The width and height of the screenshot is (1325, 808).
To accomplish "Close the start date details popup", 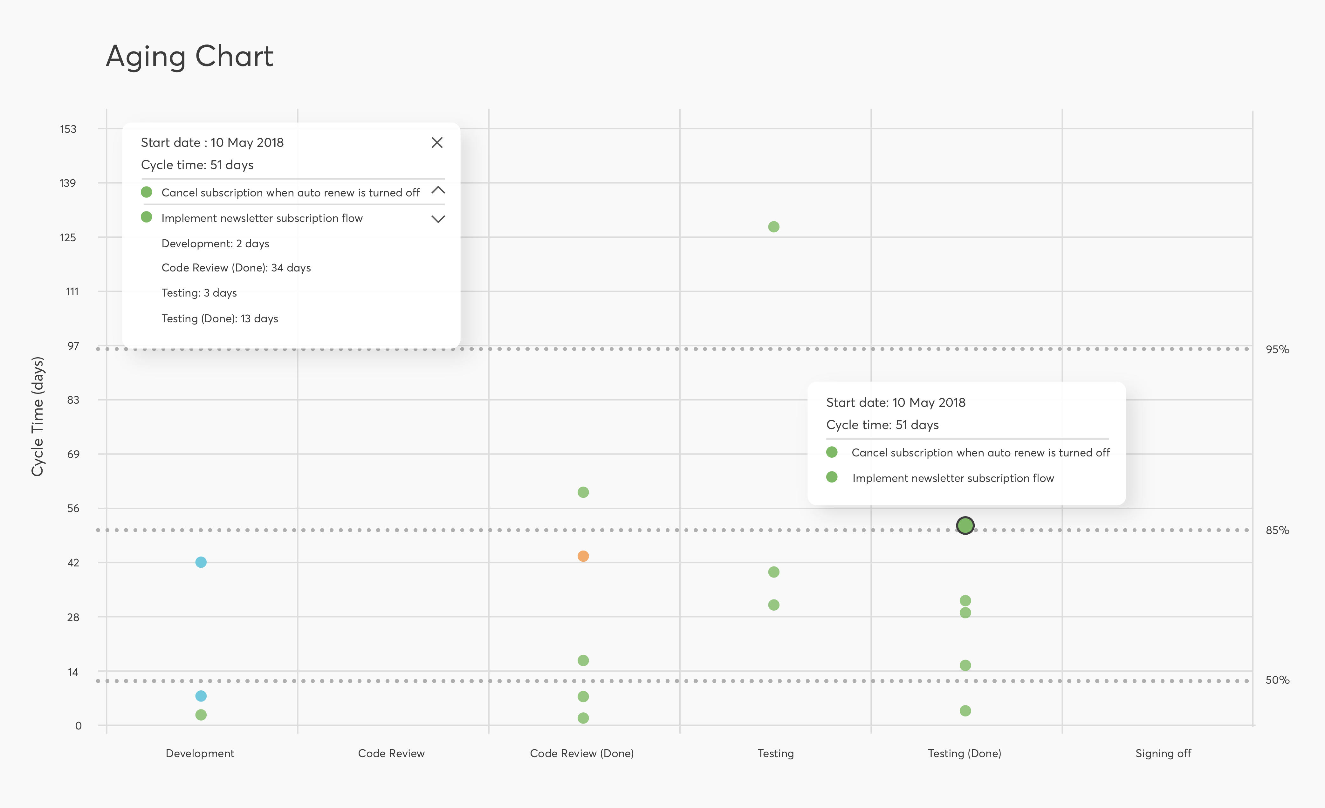I will pyautogui.click(x=437, y=142).
